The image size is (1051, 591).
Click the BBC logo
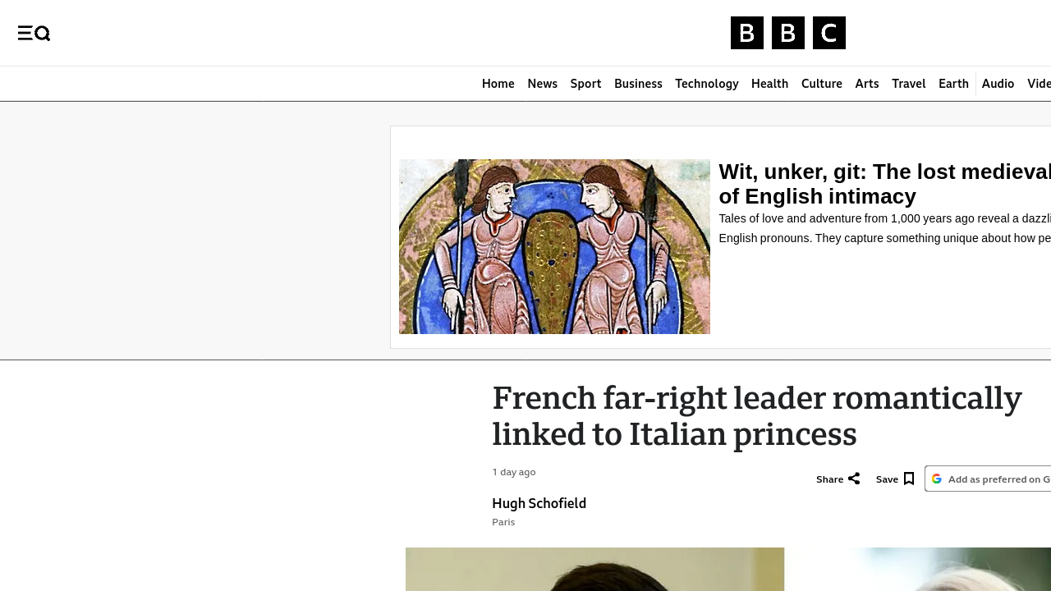[787, 33]
